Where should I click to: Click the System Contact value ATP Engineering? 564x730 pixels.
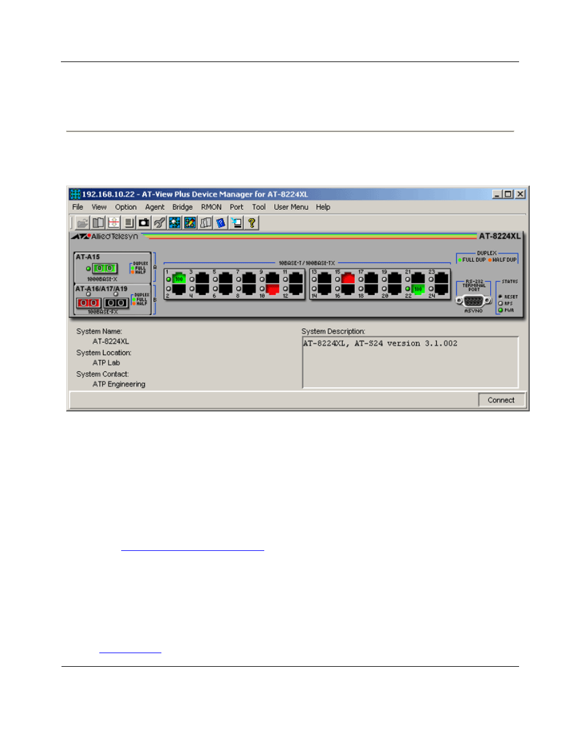119,384
